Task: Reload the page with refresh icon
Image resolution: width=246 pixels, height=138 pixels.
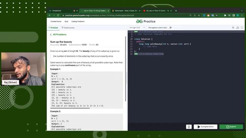Action: [58, 15]
